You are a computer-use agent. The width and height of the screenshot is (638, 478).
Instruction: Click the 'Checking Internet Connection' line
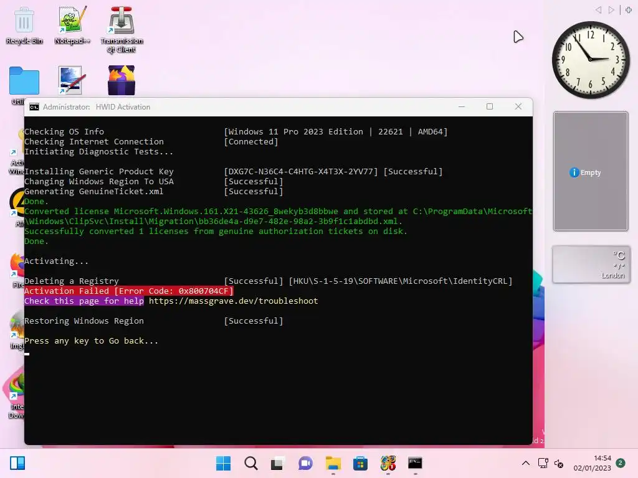pyautogui.click(x=94, y=142)
